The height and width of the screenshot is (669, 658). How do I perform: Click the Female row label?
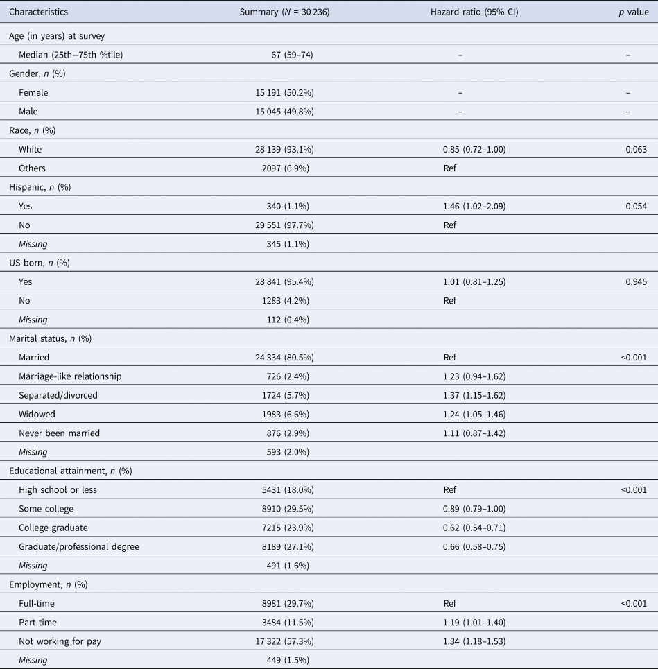click(x=35, y=92)
